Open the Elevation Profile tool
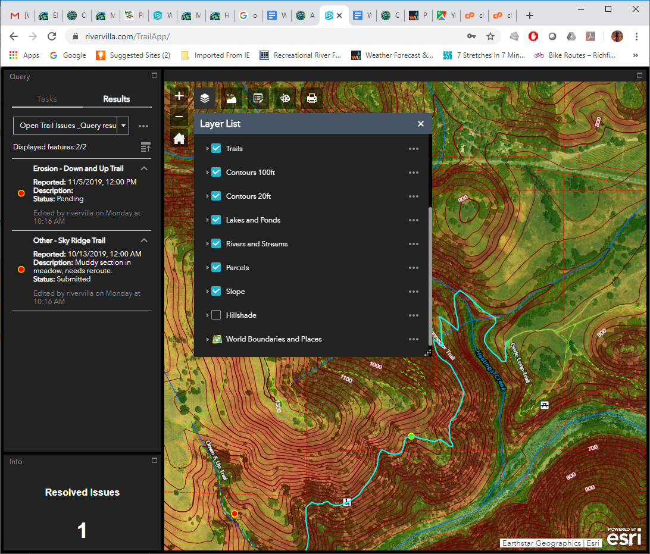The height and width of the screenshot is (554, 650). click(232, 99)
